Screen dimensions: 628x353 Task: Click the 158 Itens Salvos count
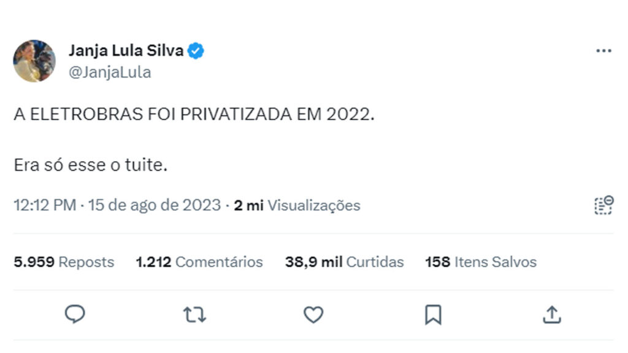click(481, 262)
